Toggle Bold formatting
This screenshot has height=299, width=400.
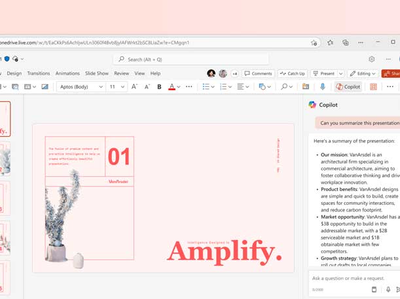159,87
